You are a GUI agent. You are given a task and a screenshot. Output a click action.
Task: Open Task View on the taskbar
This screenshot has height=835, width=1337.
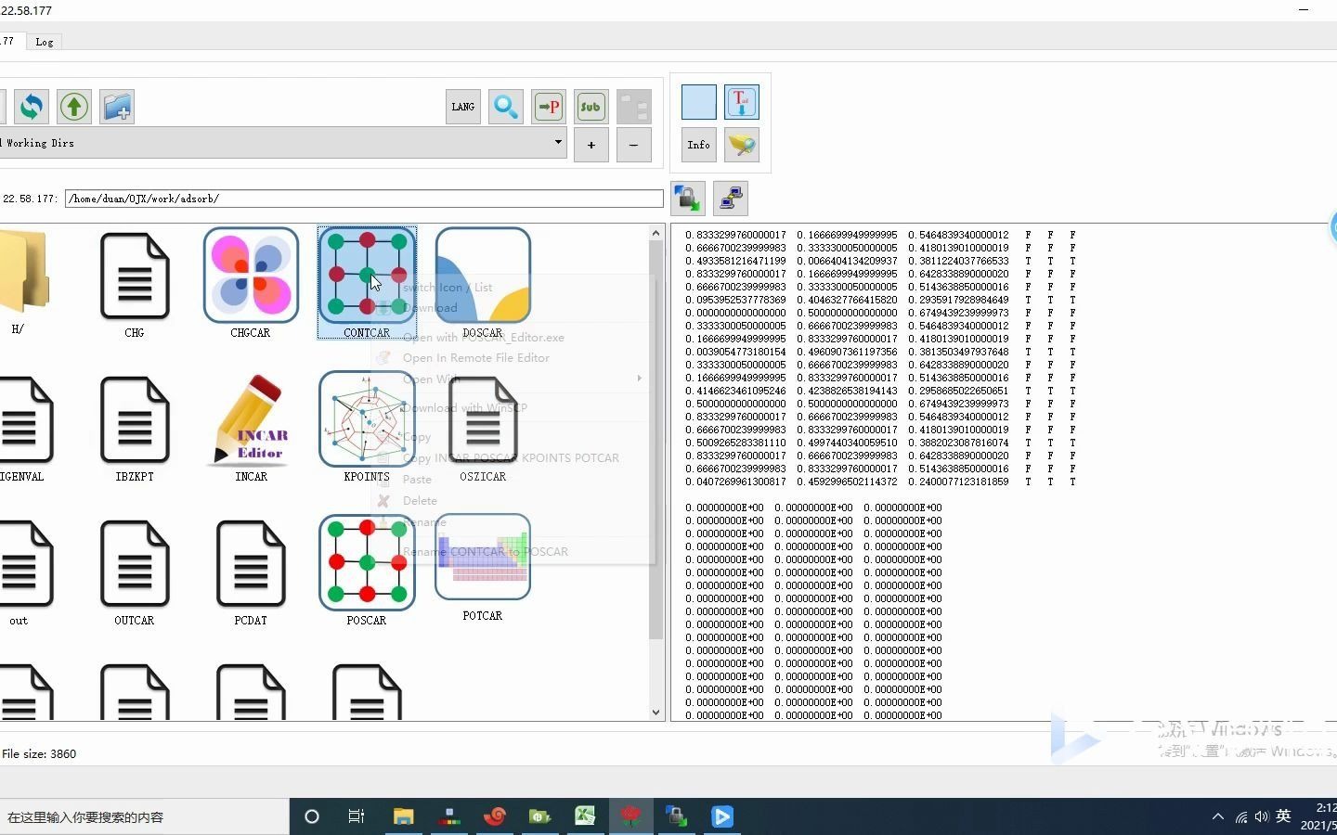(x=357, y=817)
